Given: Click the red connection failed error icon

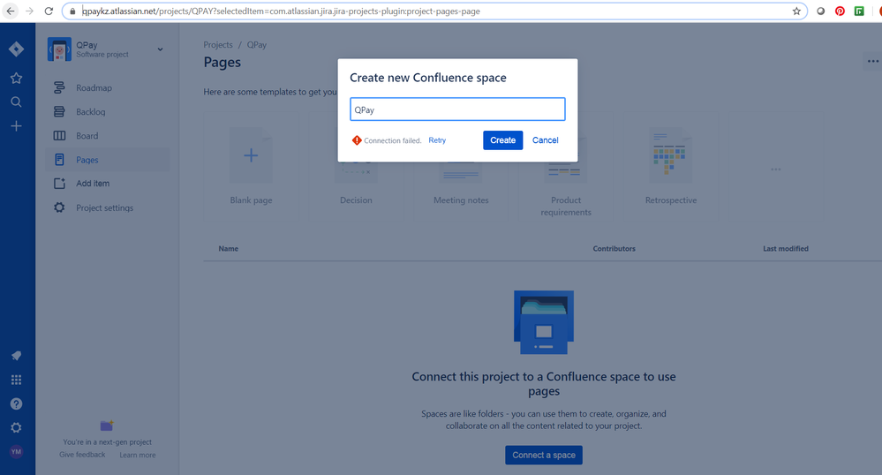Looking at the screenshot, I should pyautogui.click(x=357, y=140).
